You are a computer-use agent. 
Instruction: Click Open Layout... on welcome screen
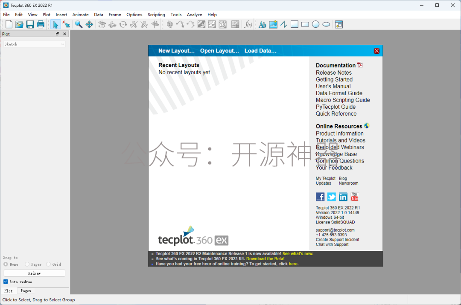coord(219,50)
